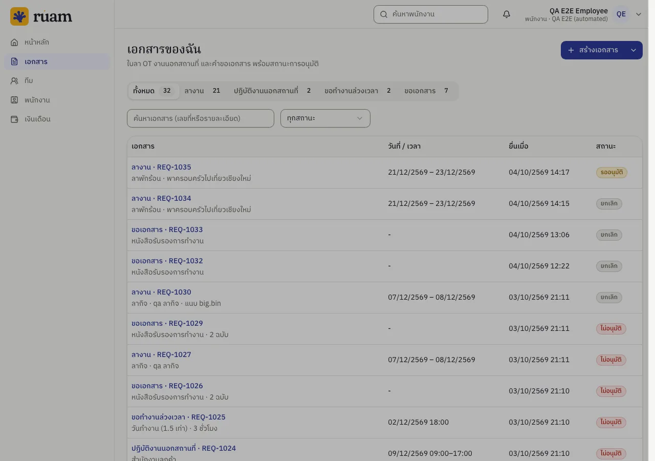
Task: Select the เอกสาร document icon in sidebar
Action: [14, 61]
